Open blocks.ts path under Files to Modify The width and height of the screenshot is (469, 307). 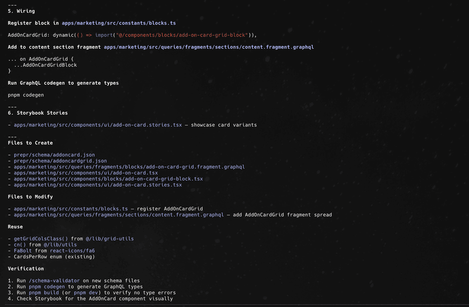pos(71,209)
